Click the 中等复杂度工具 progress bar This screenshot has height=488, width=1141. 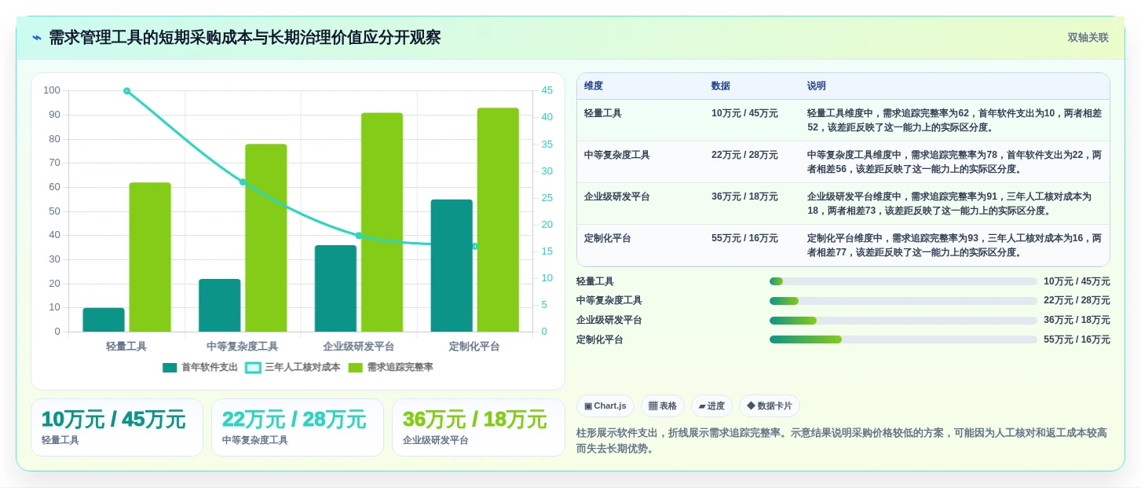(x=903, y=301)
